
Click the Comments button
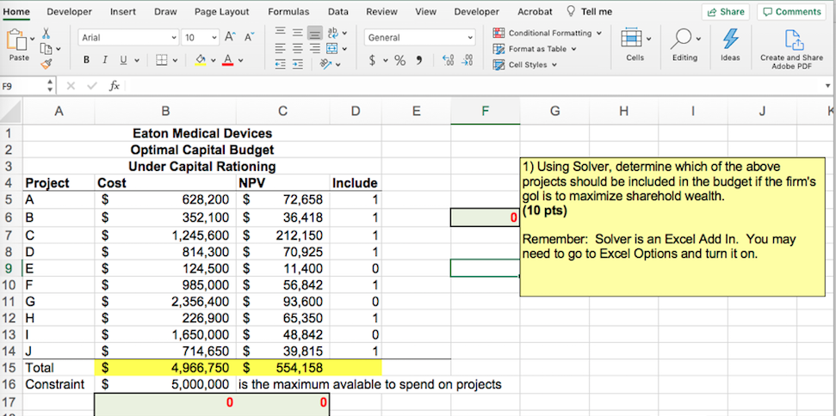[792, 12]
